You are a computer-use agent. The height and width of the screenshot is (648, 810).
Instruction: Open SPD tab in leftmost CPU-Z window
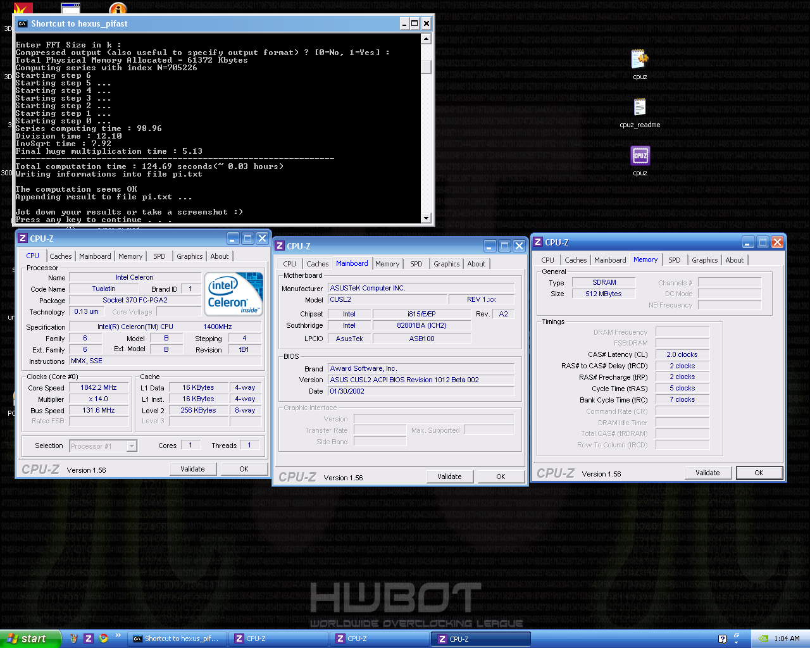point(159,256)
